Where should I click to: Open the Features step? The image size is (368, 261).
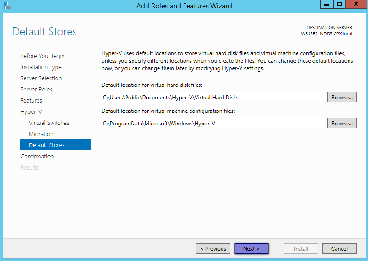31,100
